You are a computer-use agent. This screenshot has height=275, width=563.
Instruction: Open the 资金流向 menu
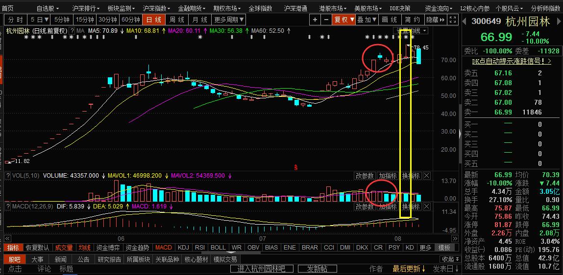pos(439,8)
